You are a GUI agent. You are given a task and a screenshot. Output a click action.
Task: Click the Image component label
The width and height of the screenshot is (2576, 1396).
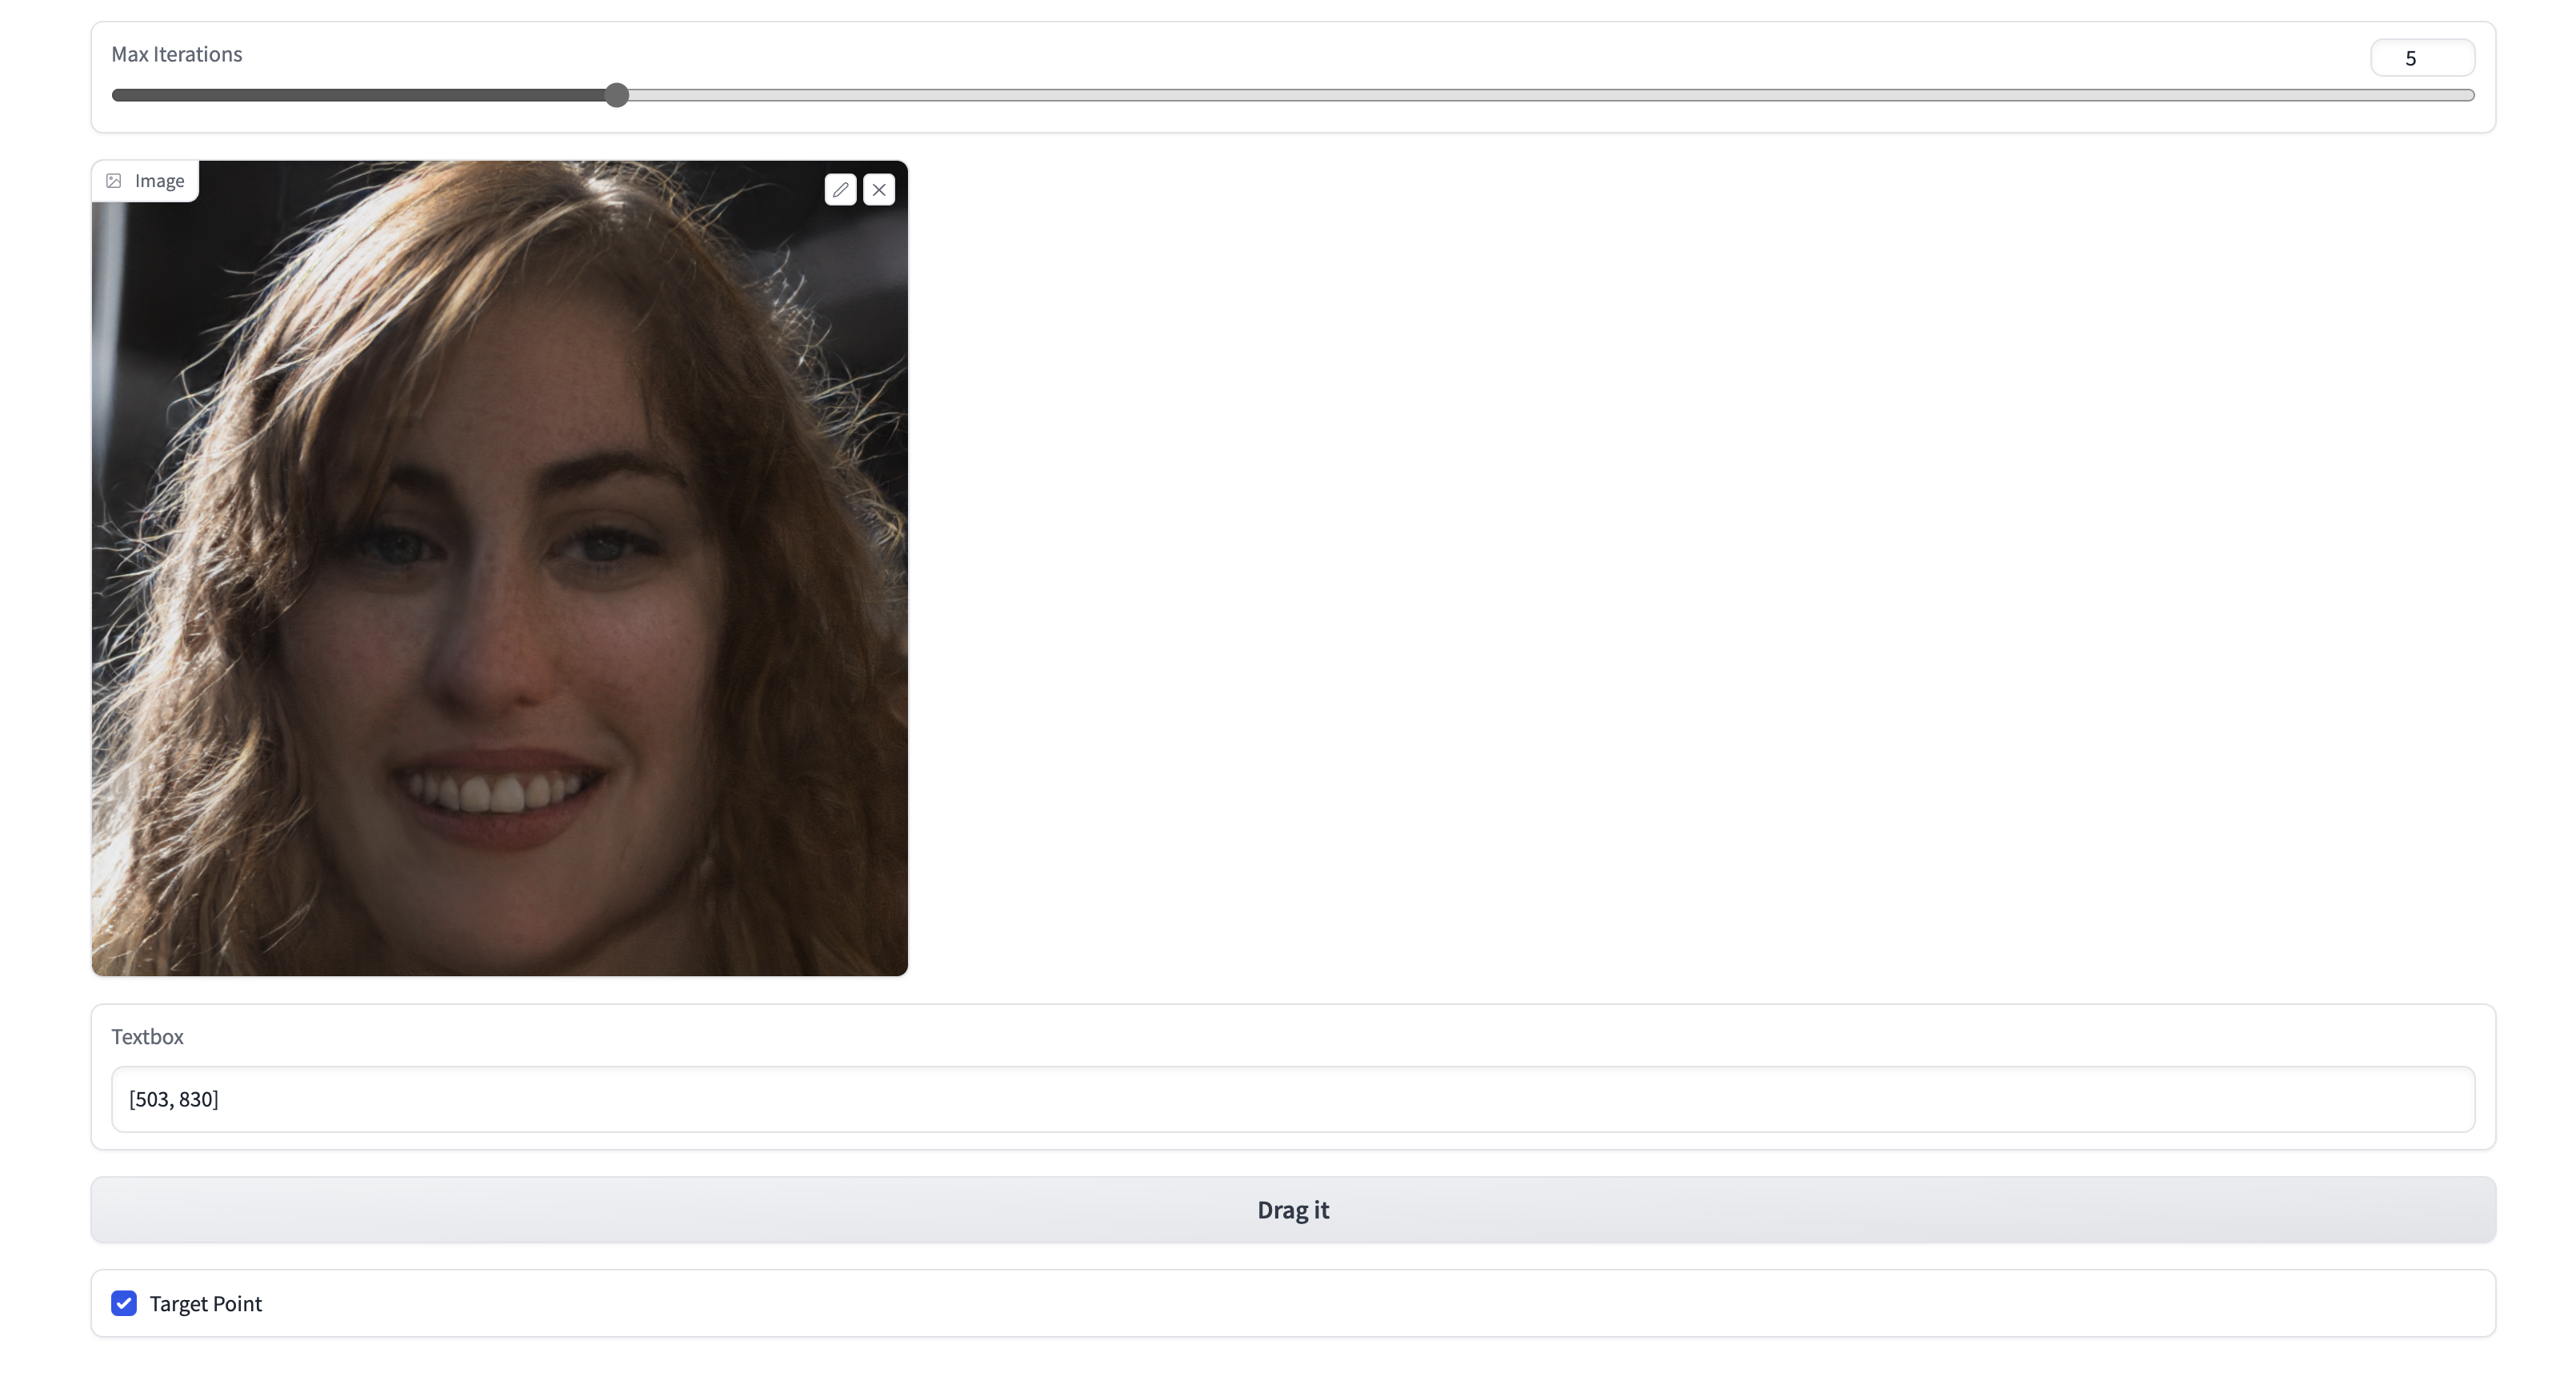click(x=159, y=181)
